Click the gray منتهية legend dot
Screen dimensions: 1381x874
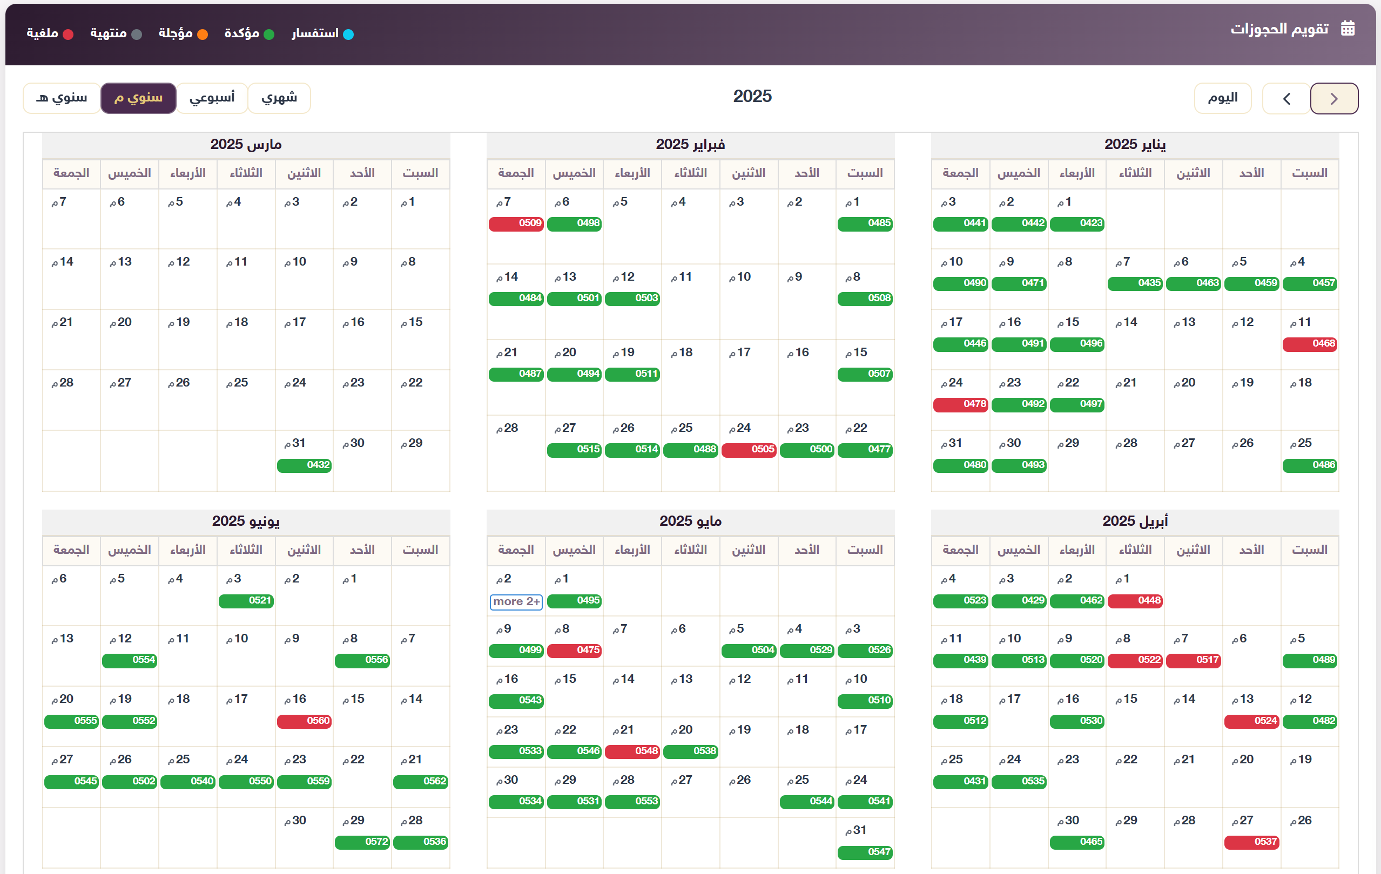point(137,35)
